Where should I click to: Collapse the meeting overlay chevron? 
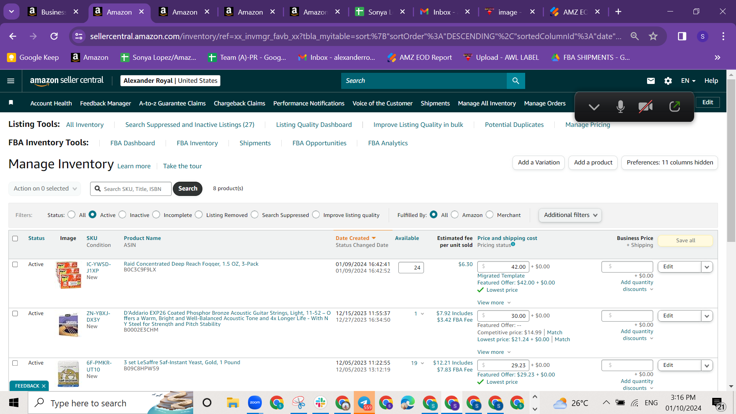click(594, 107)
